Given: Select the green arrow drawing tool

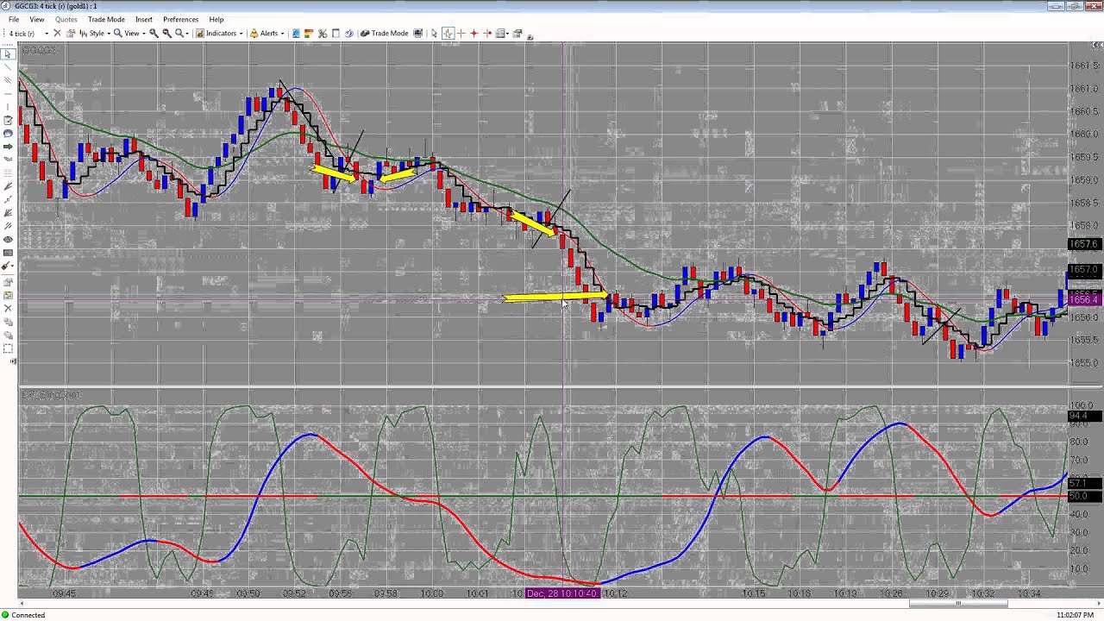Looking at the screenshot, I should (x=8, y=147).
